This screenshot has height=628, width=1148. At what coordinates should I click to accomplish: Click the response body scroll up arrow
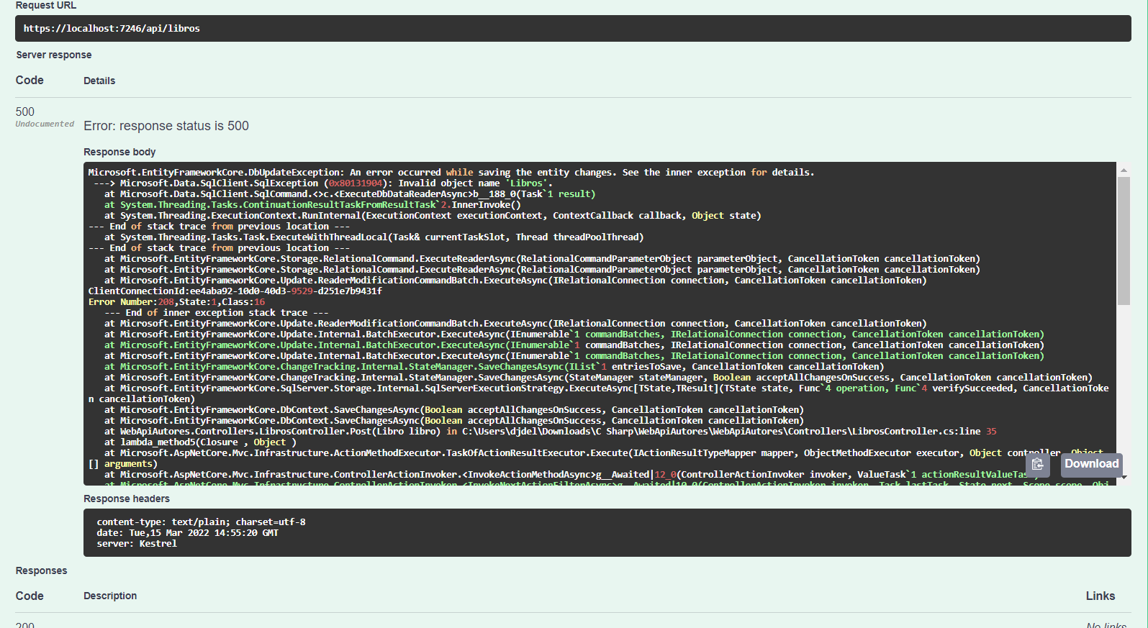tap(1124, 170)
